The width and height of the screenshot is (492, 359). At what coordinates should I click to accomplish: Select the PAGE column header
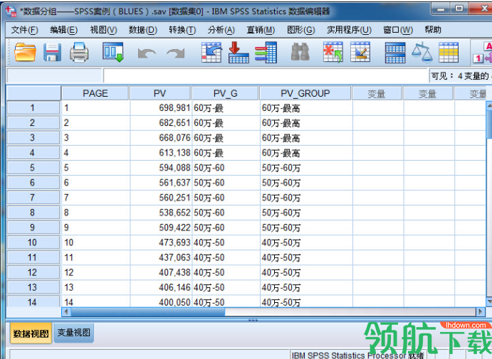point(95,93)
